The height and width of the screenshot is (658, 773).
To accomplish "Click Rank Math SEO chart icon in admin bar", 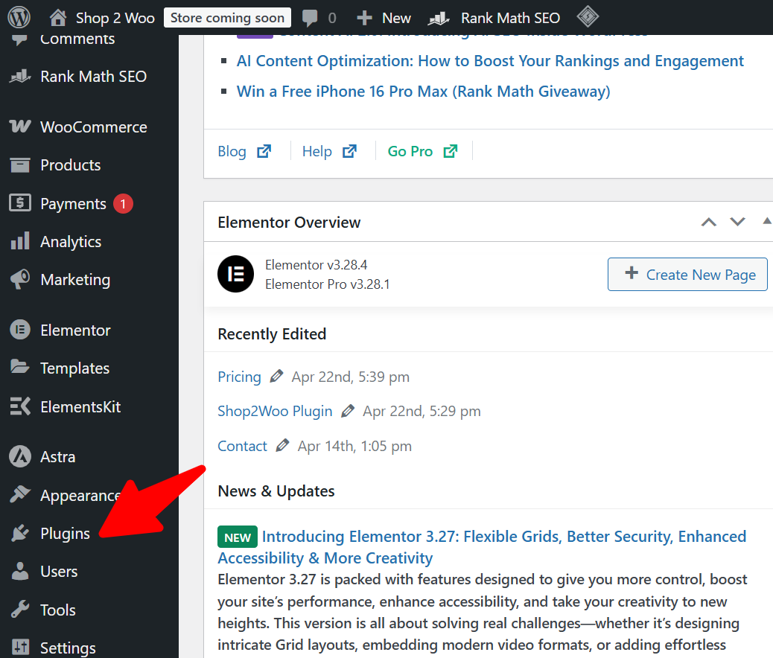I will tap(439, 19).
